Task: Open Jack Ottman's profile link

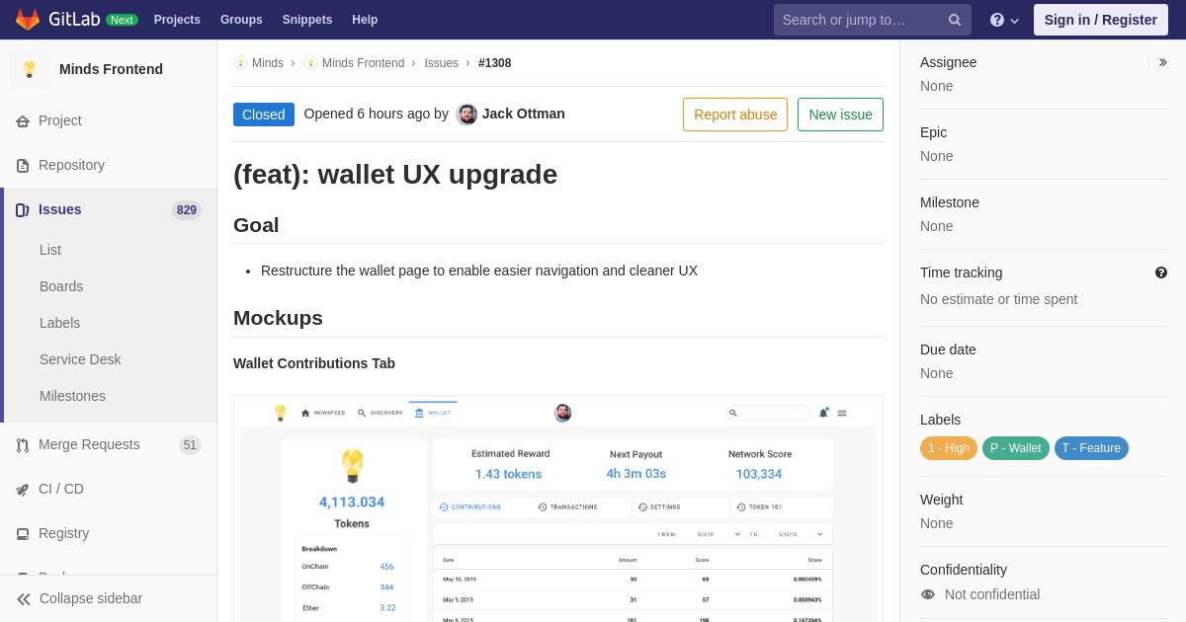Action: [x=524, y=114]
